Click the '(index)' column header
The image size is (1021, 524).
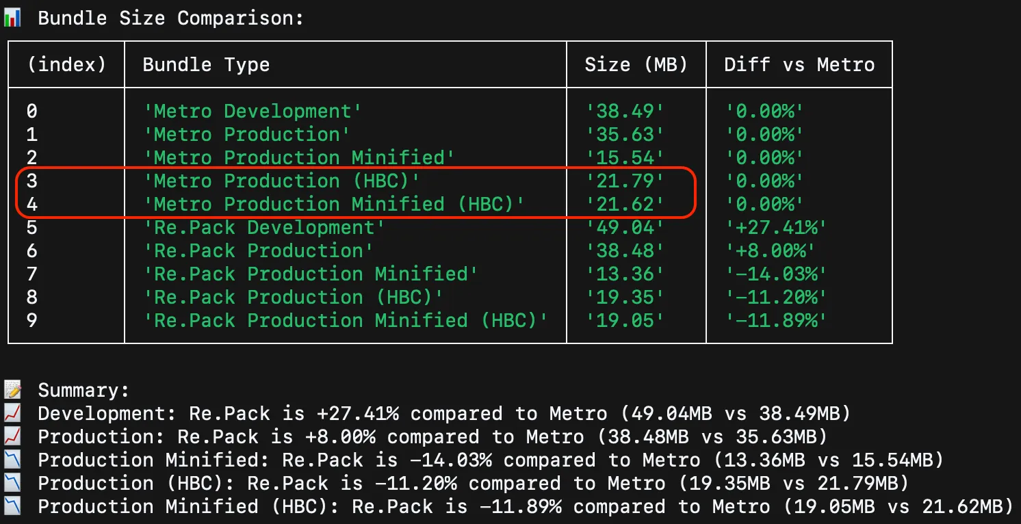(67, 64)
